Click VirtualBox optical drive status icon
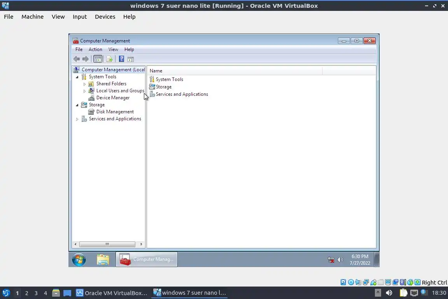This screenshot has width=448, height=299. pyautogui.click(x=351, y=282)
